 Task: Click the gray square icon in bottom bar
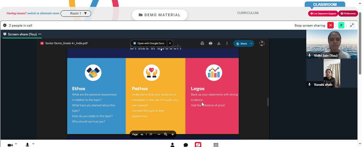[216, 145]
